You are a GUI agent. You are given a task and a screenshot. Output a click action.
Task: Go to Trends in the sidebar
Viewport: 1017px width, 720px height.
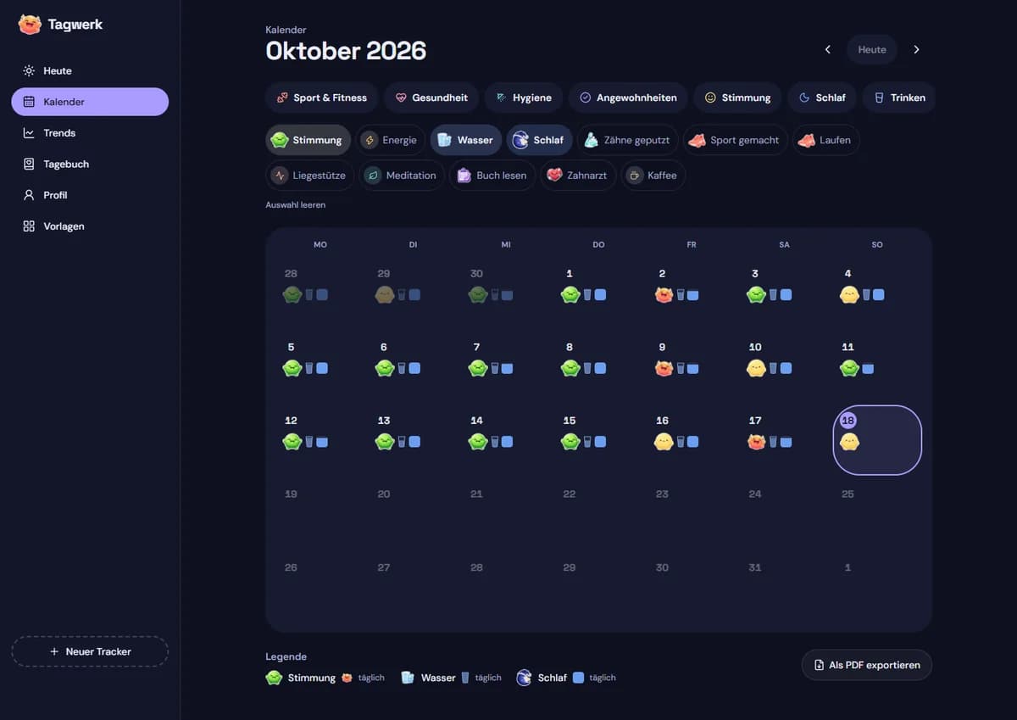(90, 133)
